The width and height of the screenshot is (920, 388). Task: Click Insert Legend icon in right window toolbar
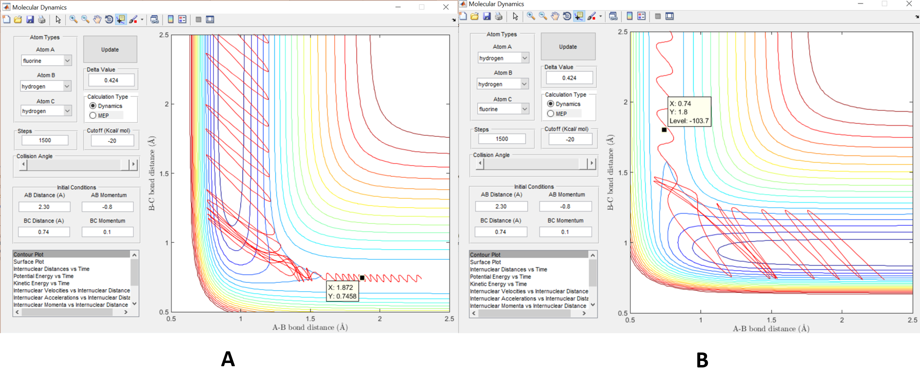(641, 16)
